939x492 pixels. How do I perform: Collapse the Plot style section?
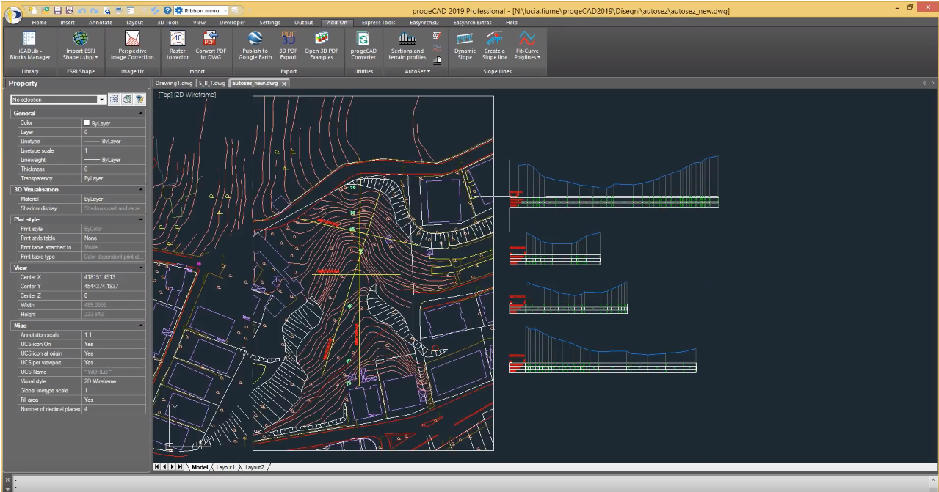click(141, 219)
